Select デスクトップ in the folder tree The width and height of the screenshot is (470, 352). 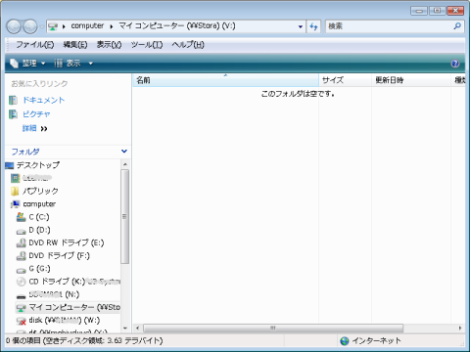(x=38, y=165)
